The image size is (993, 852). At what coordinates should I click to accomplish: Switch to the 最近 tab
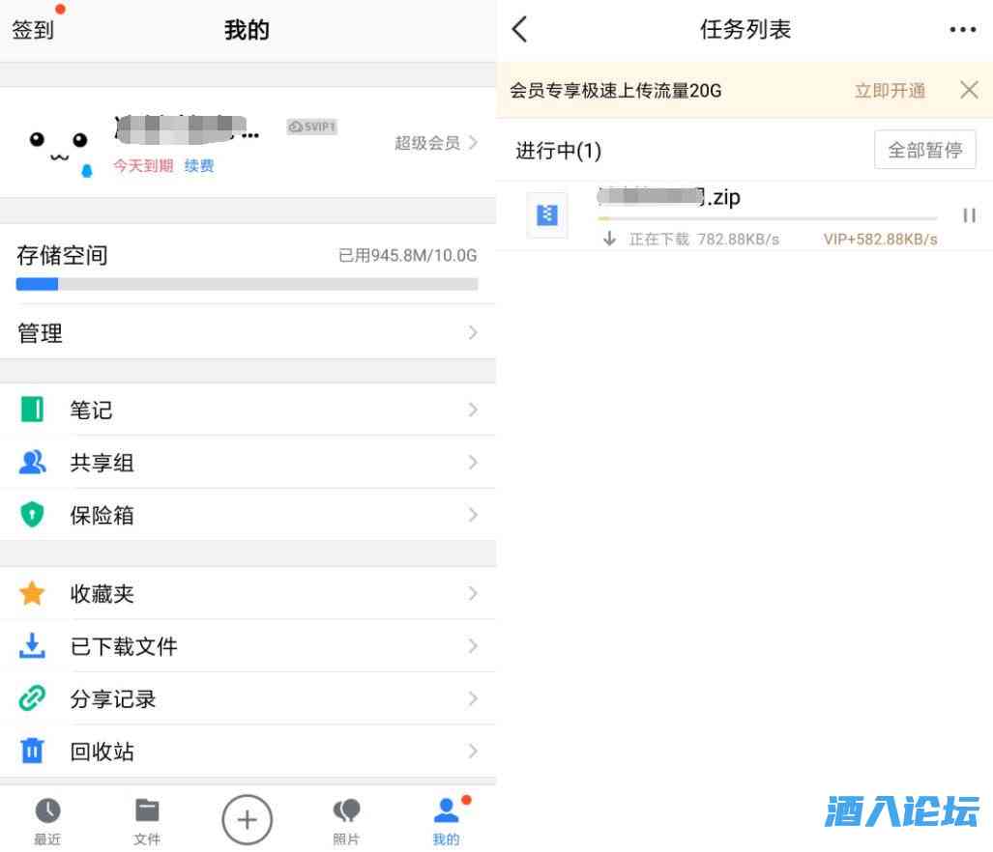47,821
